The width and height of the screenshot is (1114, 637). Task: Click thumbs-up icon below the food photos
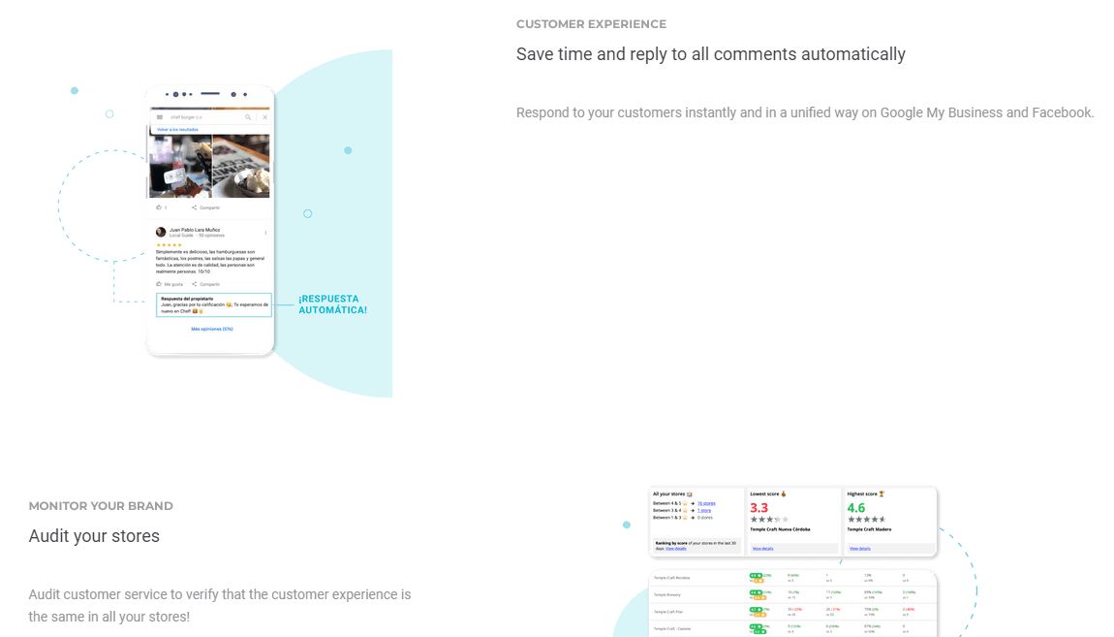[x=159, y=207]
